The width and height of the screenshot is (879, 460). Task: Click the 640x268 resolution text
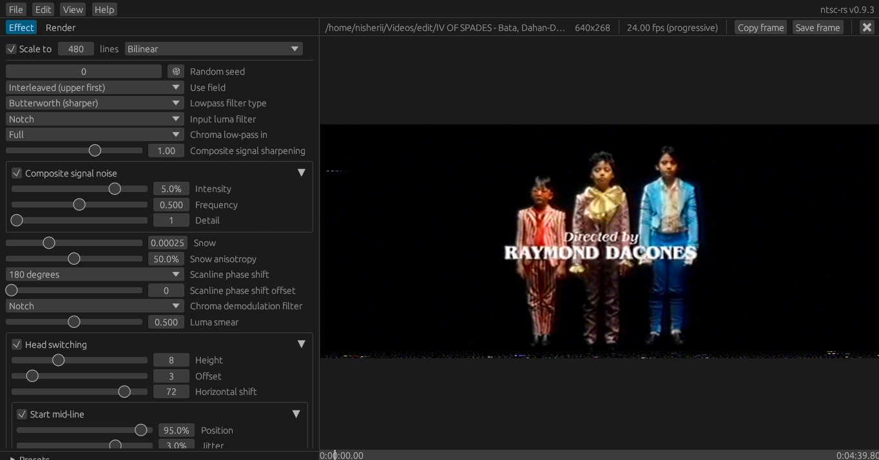pos(592,28)
